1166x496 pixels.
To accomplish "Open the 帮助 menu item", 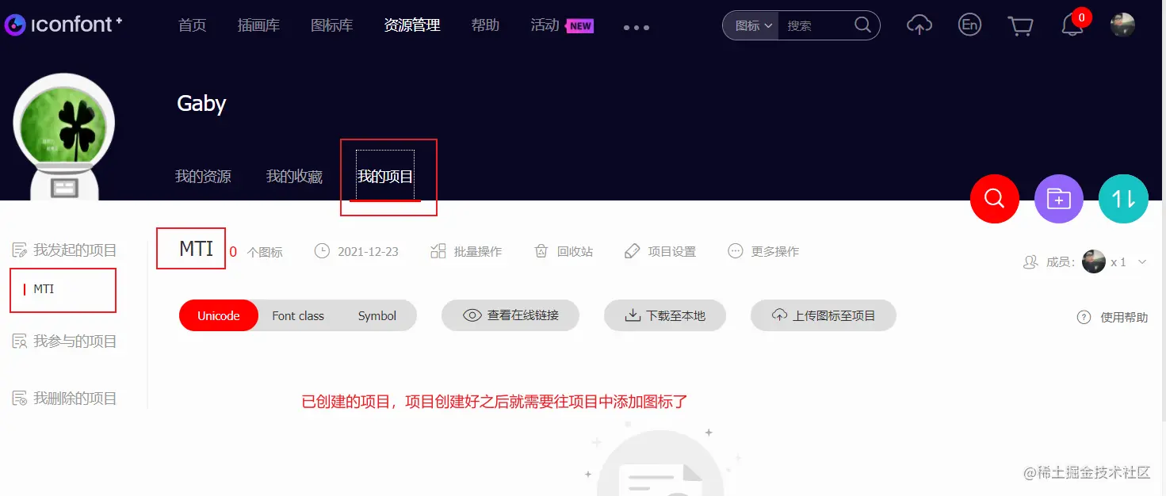I will (x=485, y=25).
